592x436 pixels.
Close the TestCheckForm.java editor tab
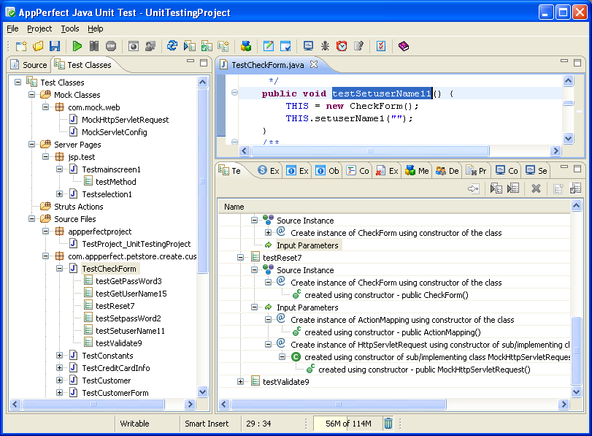(314, 64)
